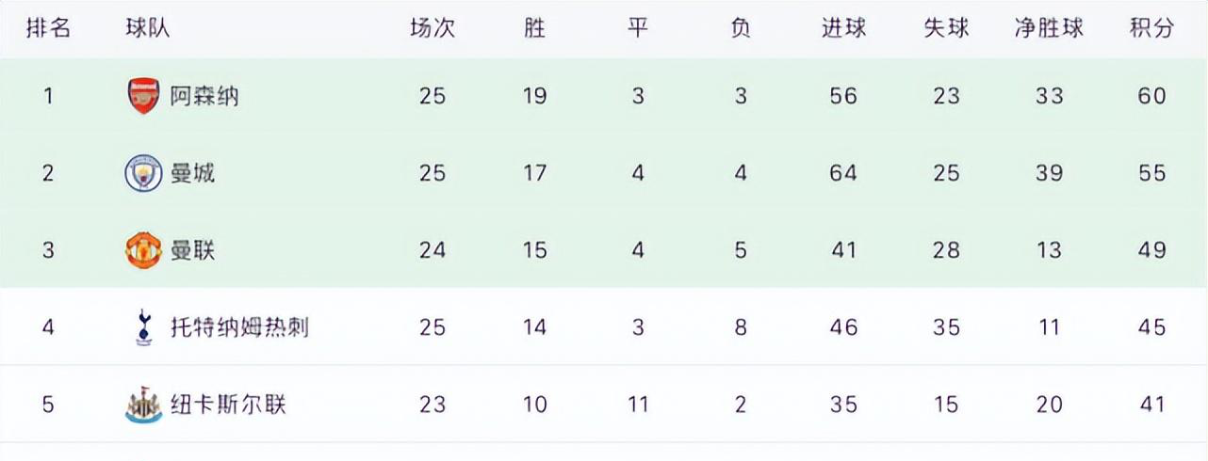Sort by the 积分 column header
This screenshot has width=1208, height=461.
pyautogui.click(x=1151, y=28)
